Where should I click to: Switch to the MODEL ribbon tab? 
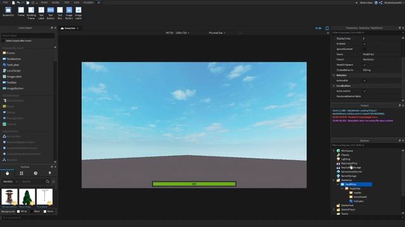click(x=56, y=3)
